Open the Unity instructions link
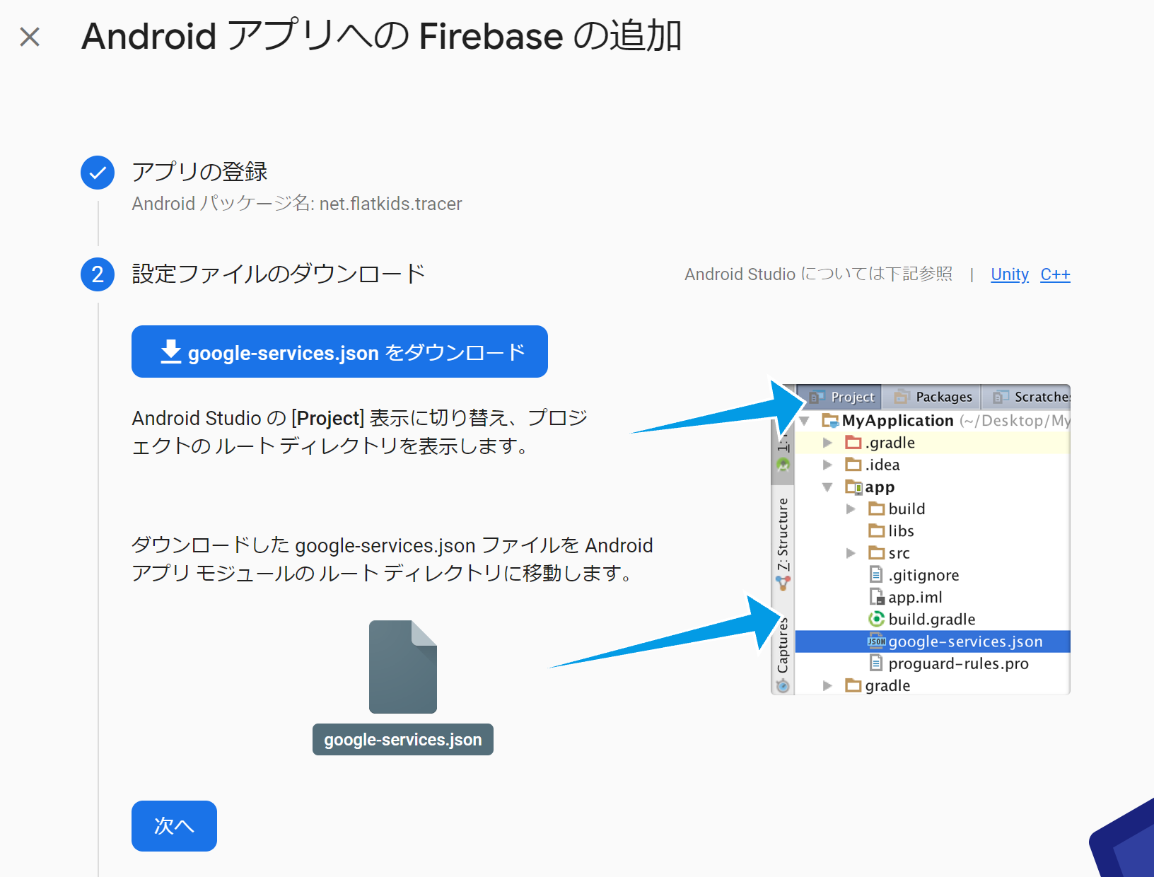 [1009, 274]
